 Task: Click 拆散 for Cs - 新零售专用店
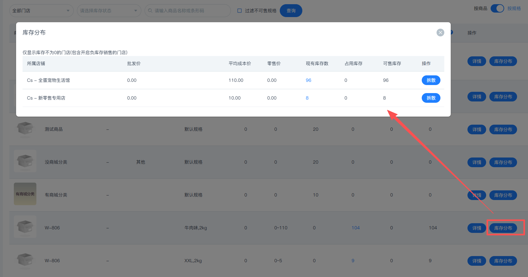[x=431, y=98]
